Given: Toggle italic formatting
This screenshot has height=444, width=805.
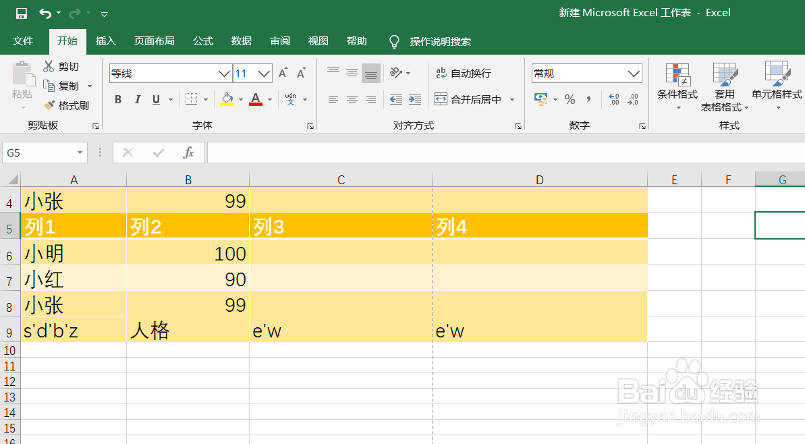Looking at the screenshot, I should pos(137,100).
